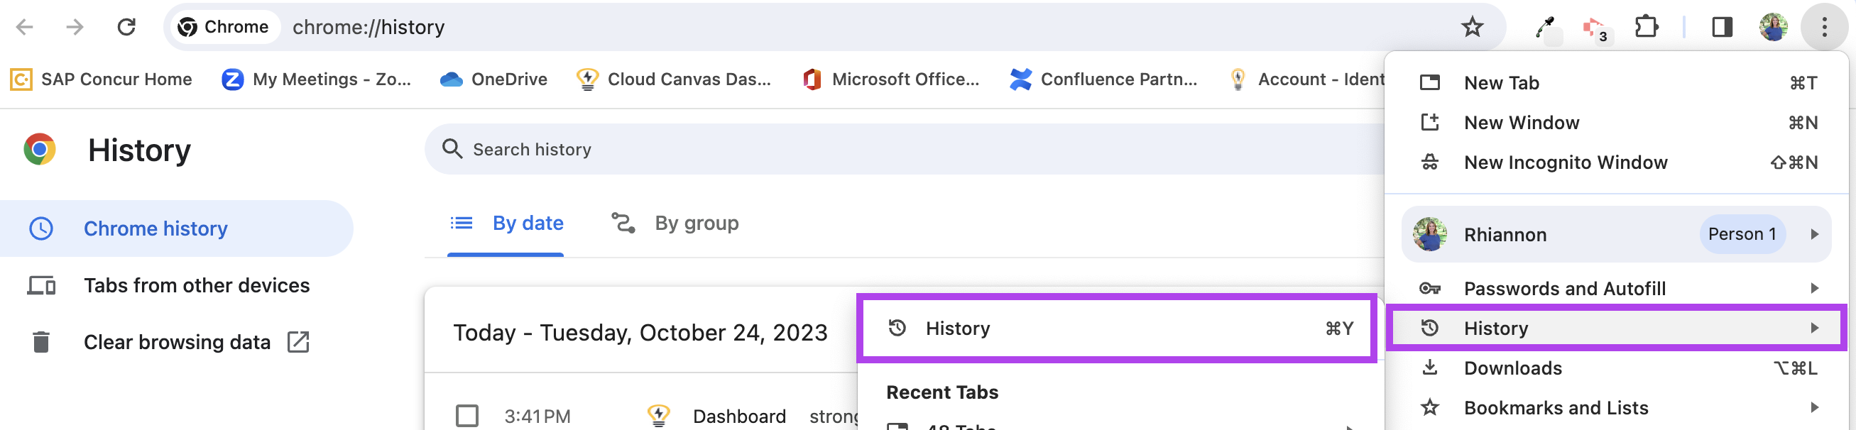Open the Confluence Partner bookmark
Image resolution: width=1856 pixels, height=430 pixels.
[1103, 79]
